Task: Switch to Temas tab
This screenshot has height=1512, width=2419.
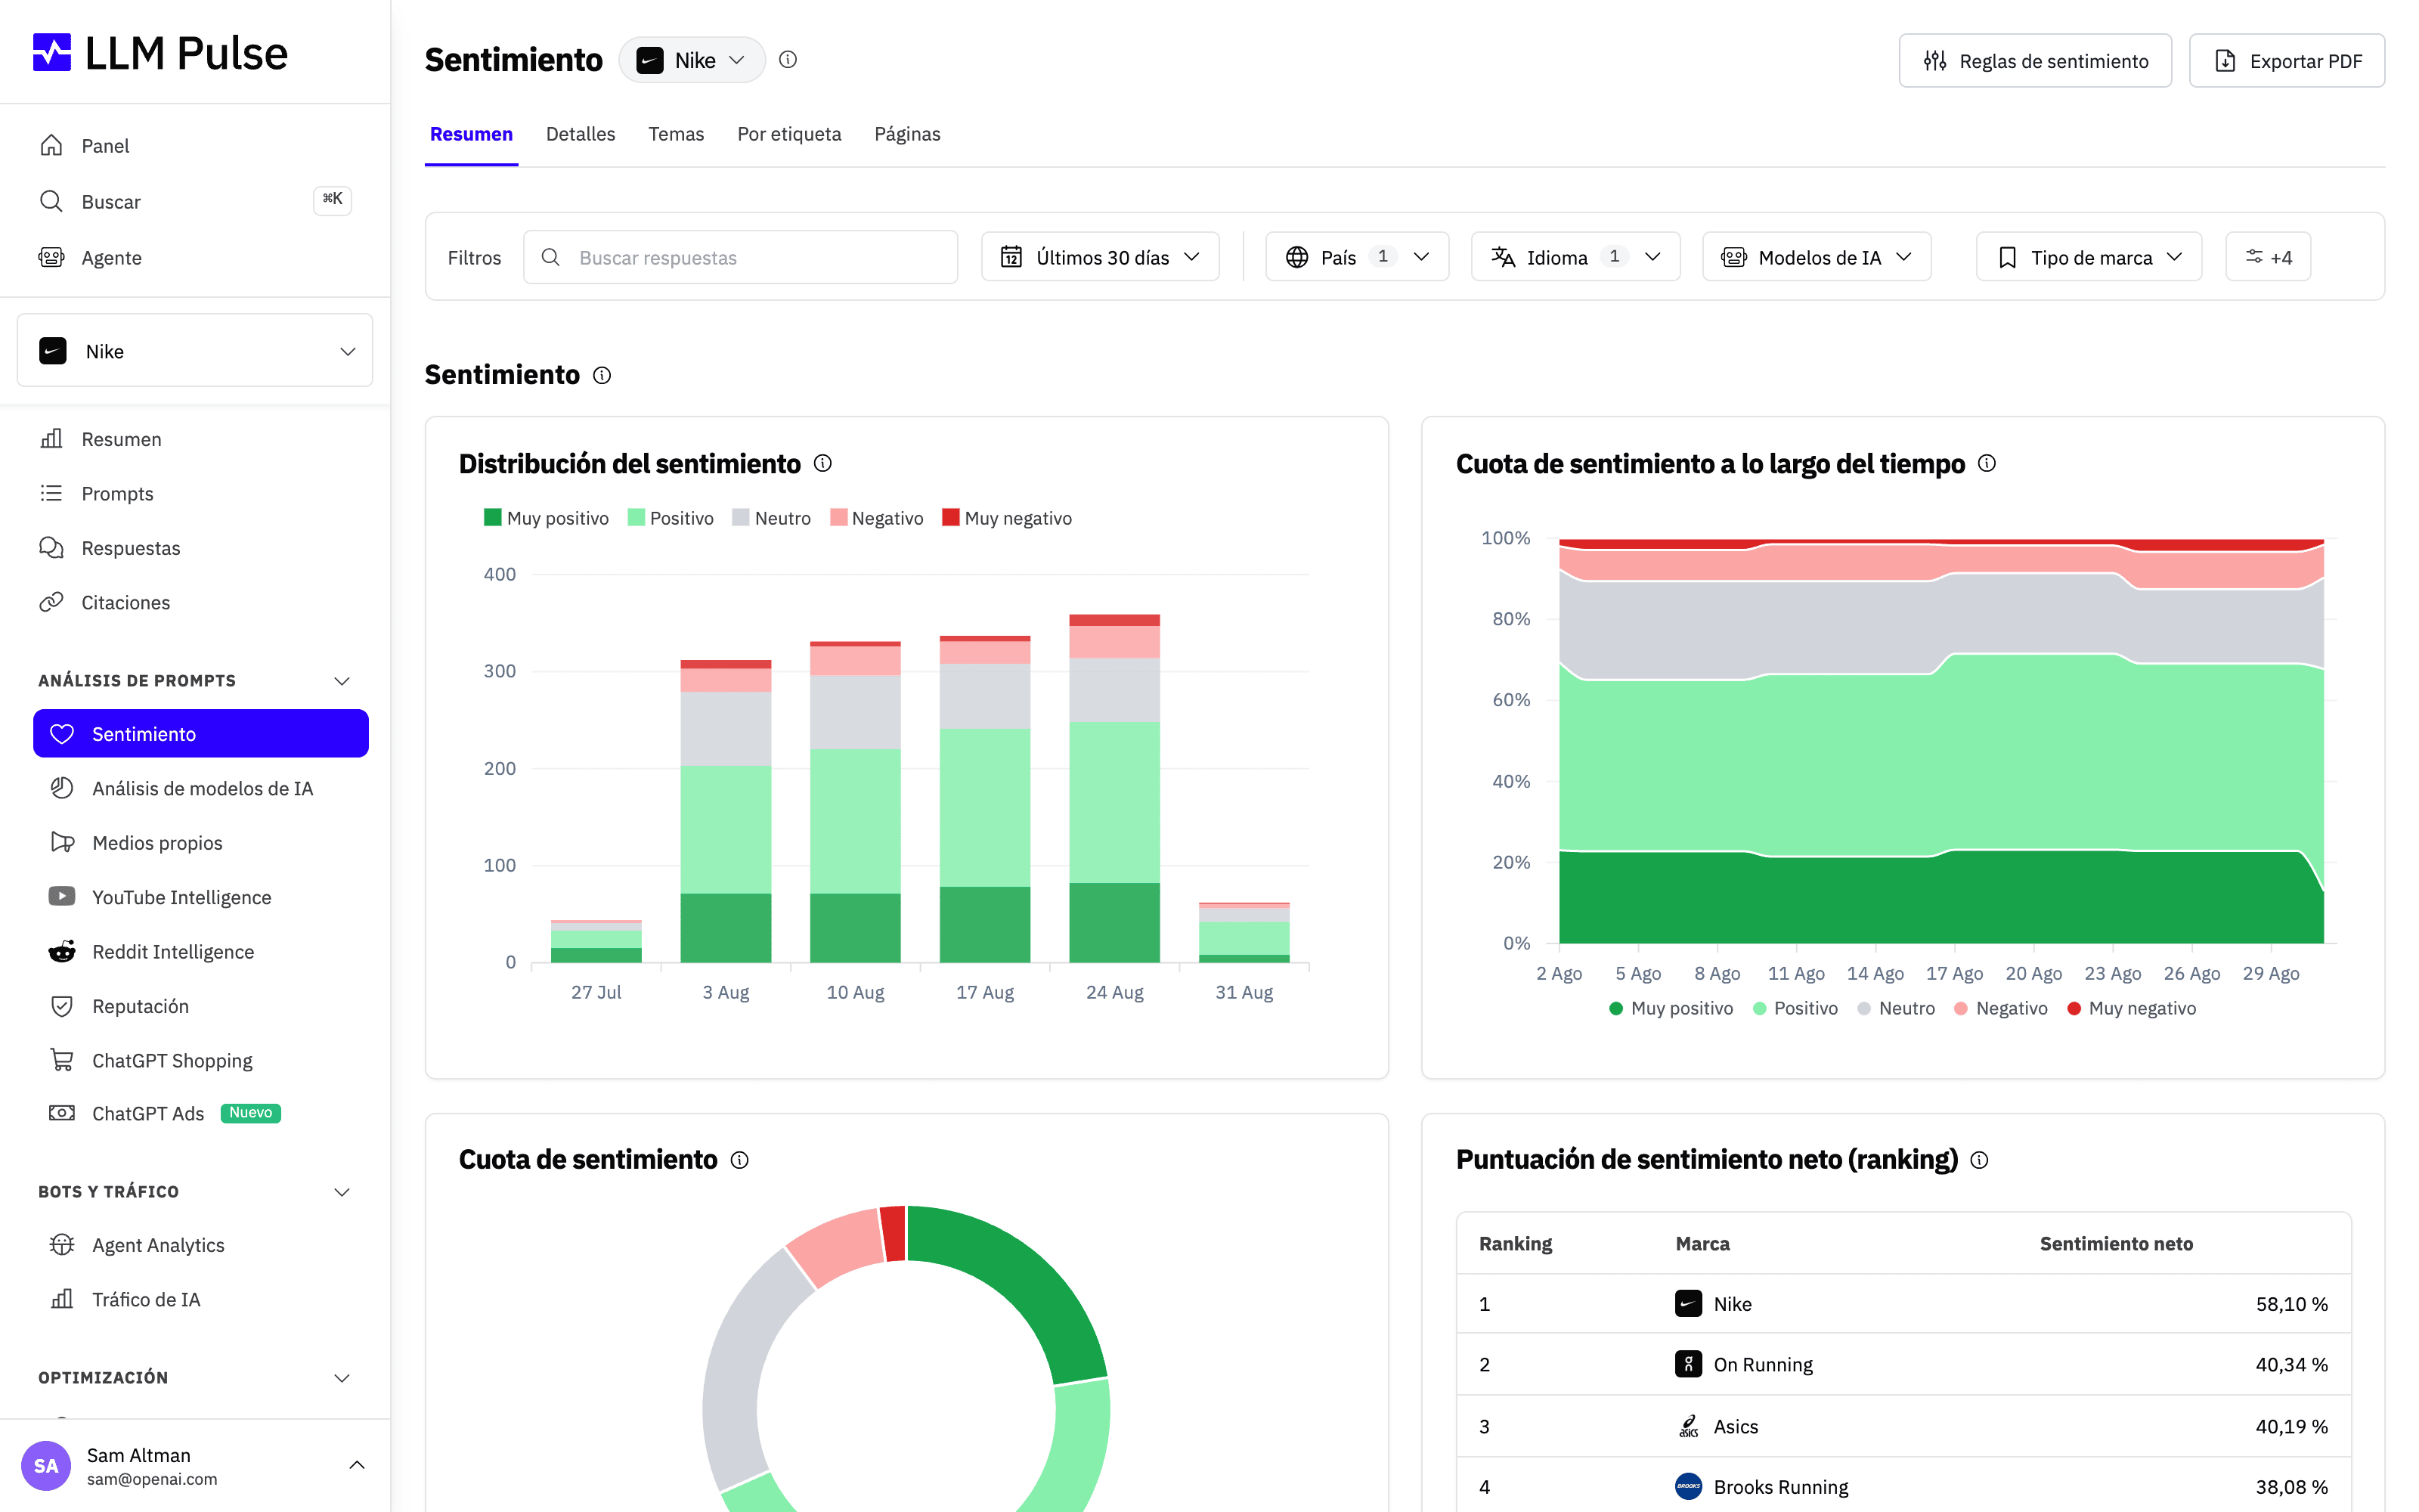Action: 676,134
